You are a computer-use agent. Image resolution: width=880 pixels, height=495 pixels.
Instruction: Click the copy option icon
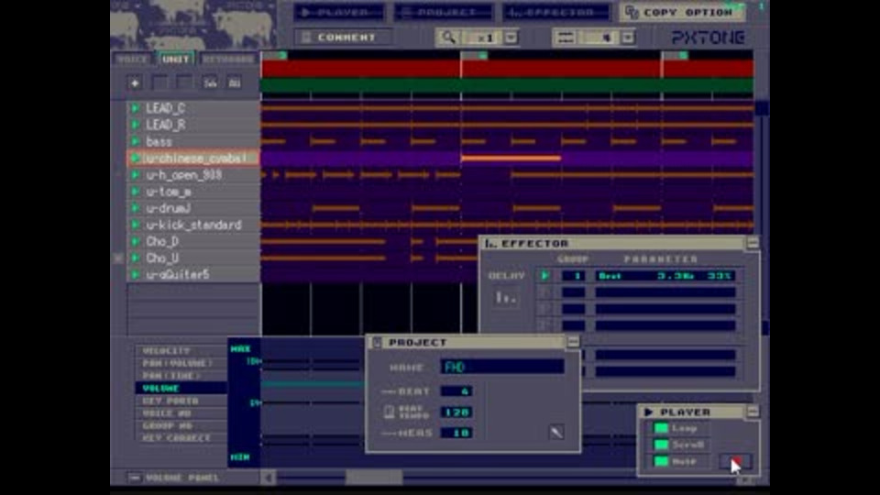632,12
